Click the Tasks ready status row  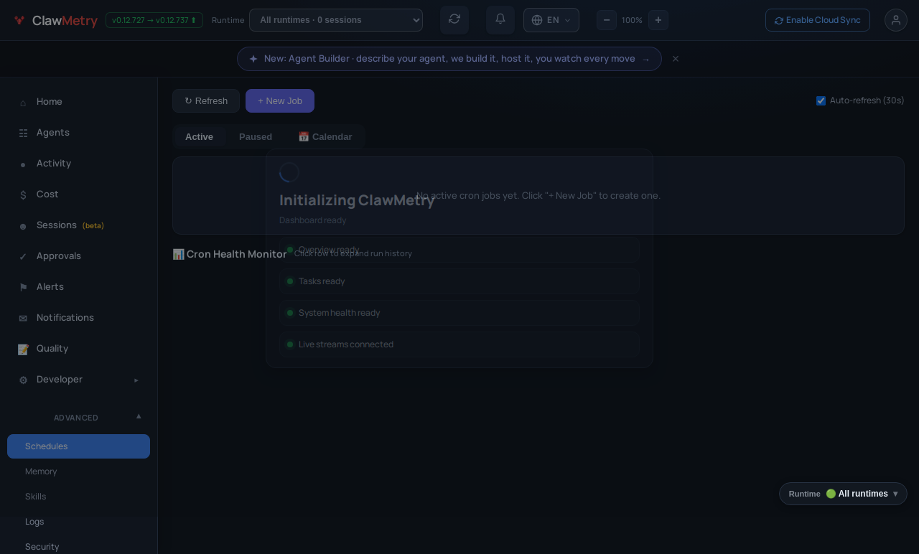coord(459,281)
